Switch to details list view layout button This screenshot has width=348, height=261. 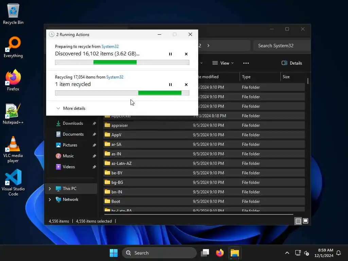tap(298, 221)
